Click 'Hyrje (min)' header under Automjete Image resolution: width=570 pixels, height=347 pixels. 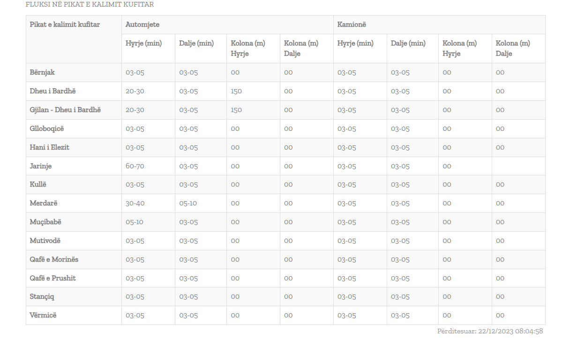tap(143, 43)
